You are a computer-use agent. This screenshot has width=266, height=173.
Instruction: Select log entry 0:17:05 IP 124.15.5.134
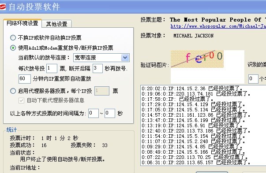tap(193, 110)
